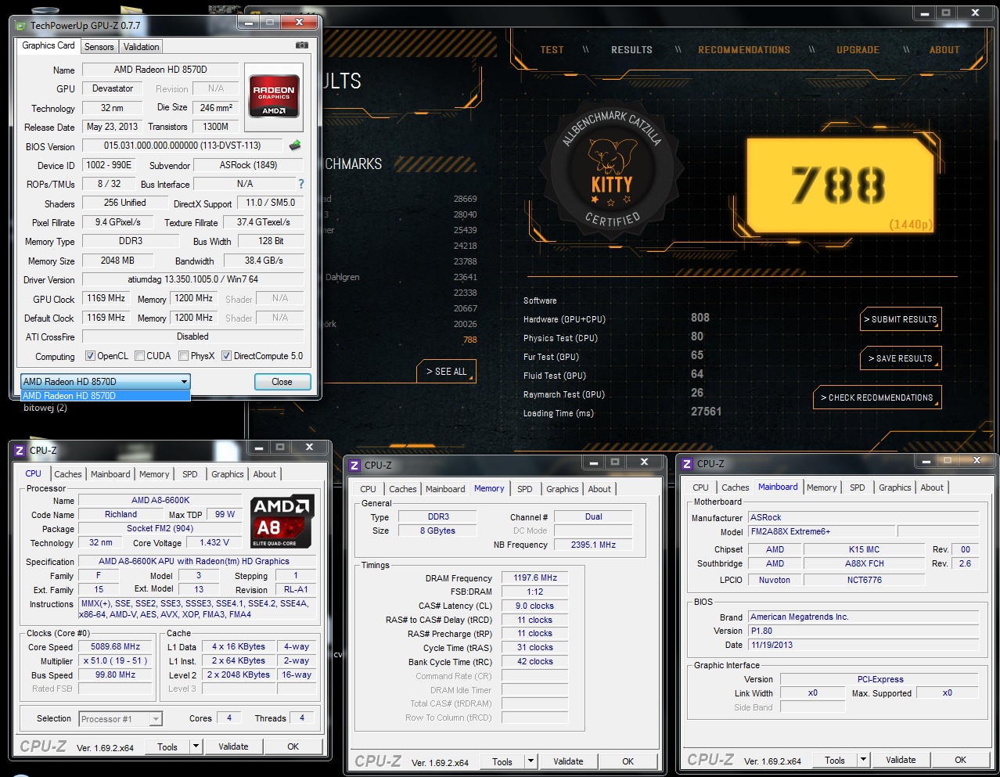
Task: Click the CPU-Z Memory window title icon
Action: [354, 465]
